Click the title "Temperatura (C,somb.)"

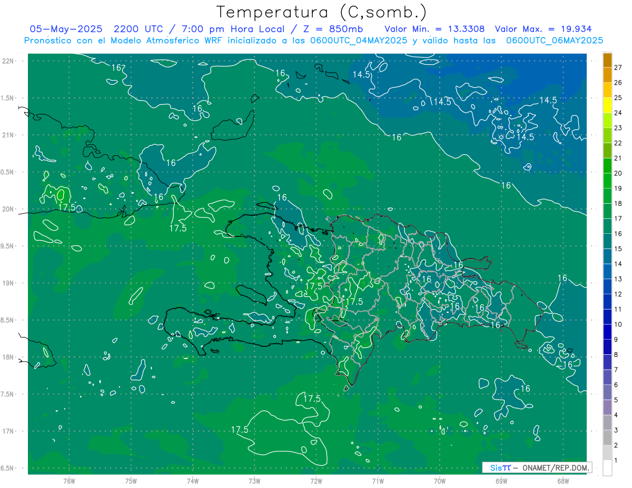(x=321, y=12)
